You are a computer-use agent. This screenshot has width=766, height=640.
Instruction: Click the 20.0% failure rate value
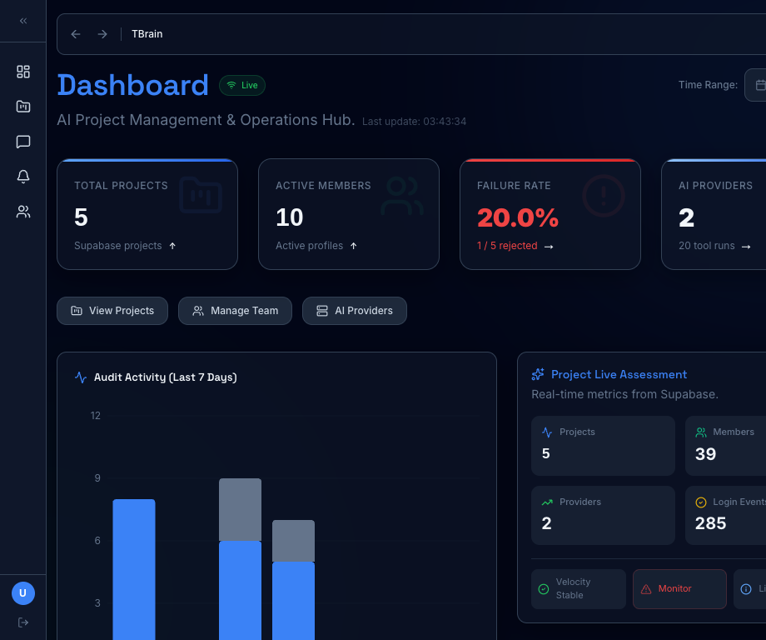(x=518, y=217)
